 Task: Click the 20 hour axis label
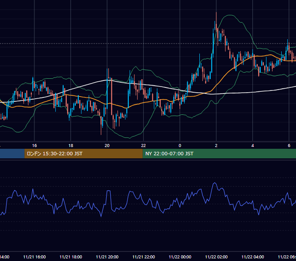pyautogui.click(x=107, y=146)
